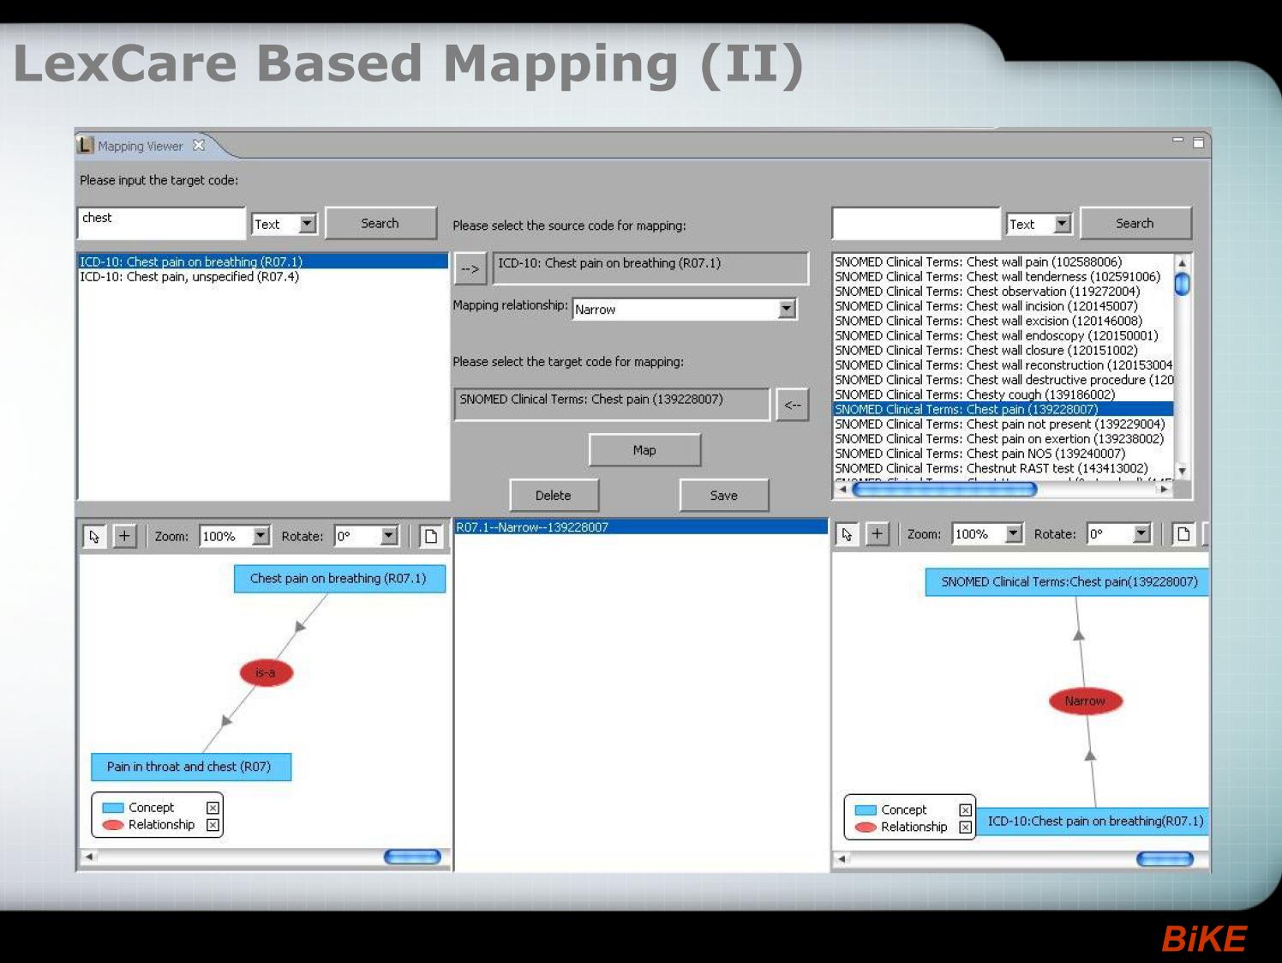Open left graph Zoom 100% dropdown
The image size is (1282, 963).
pos(261,536)
